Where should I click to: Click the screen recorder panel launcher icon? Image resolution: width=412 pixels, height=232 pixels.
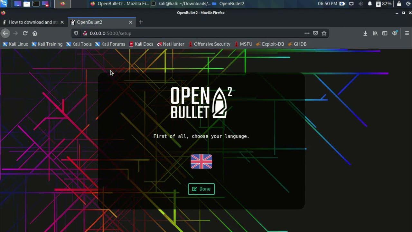45,4
